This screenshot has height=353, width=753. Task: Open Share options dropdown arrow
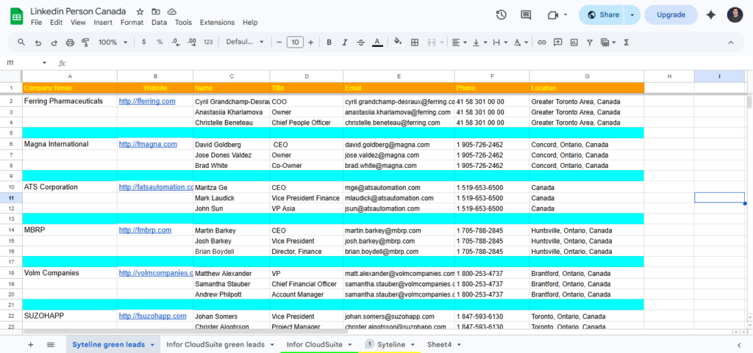pos(632,15)
